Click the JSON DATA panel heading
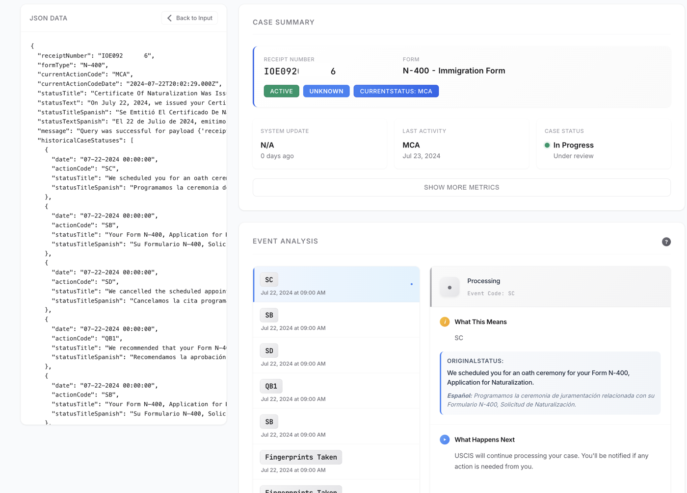This screenshot has height=493, width=687. (48, 18)
